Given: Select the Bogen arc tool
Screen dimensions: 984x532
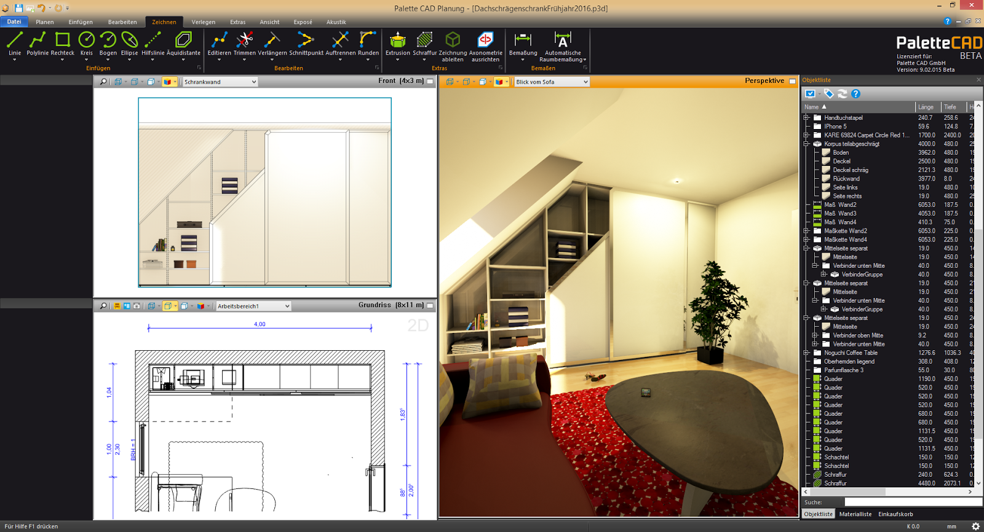Looking at the screenshot, I should (108, 45).
